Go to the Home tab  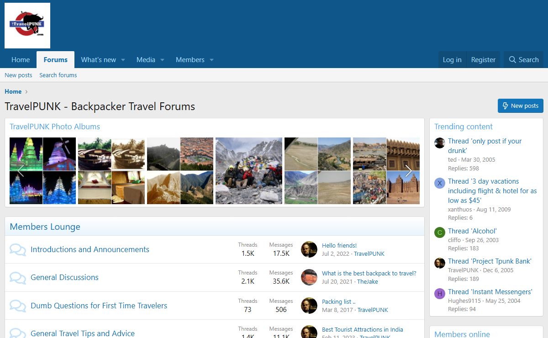(x=21, y=60)
